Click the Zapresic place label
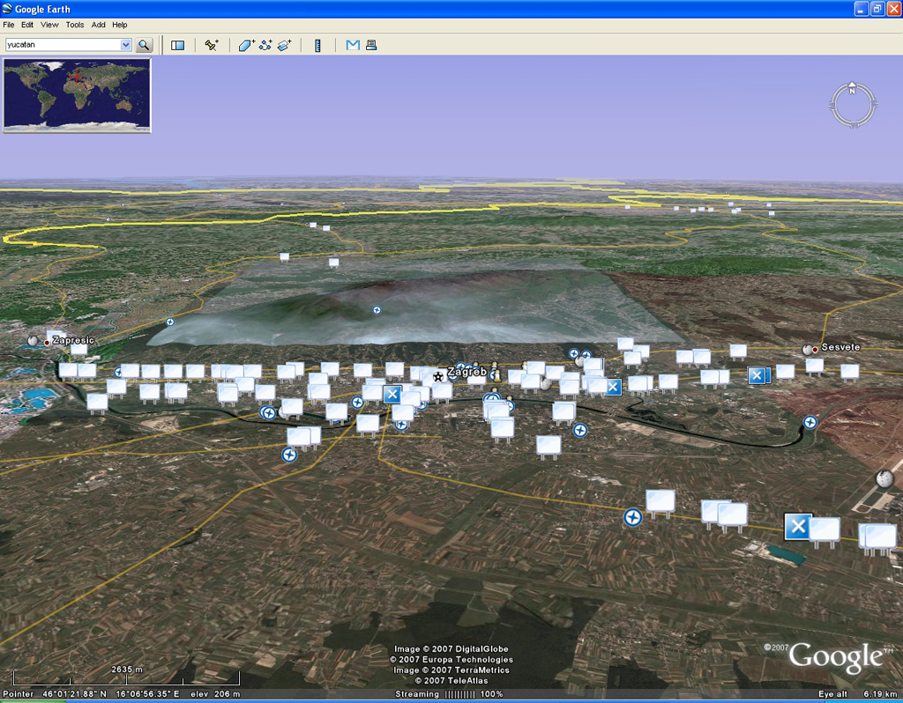Image resolution: width=903 pixels, height=703 pixels. pyautogui.click(x=72, y=340)
